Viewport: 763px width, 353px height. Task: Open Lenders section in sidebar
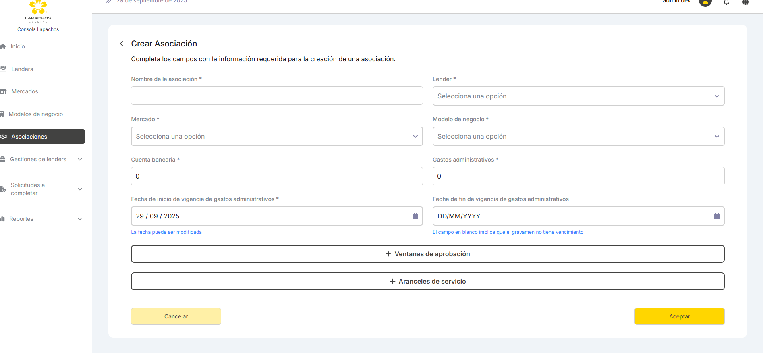[22, 69]
